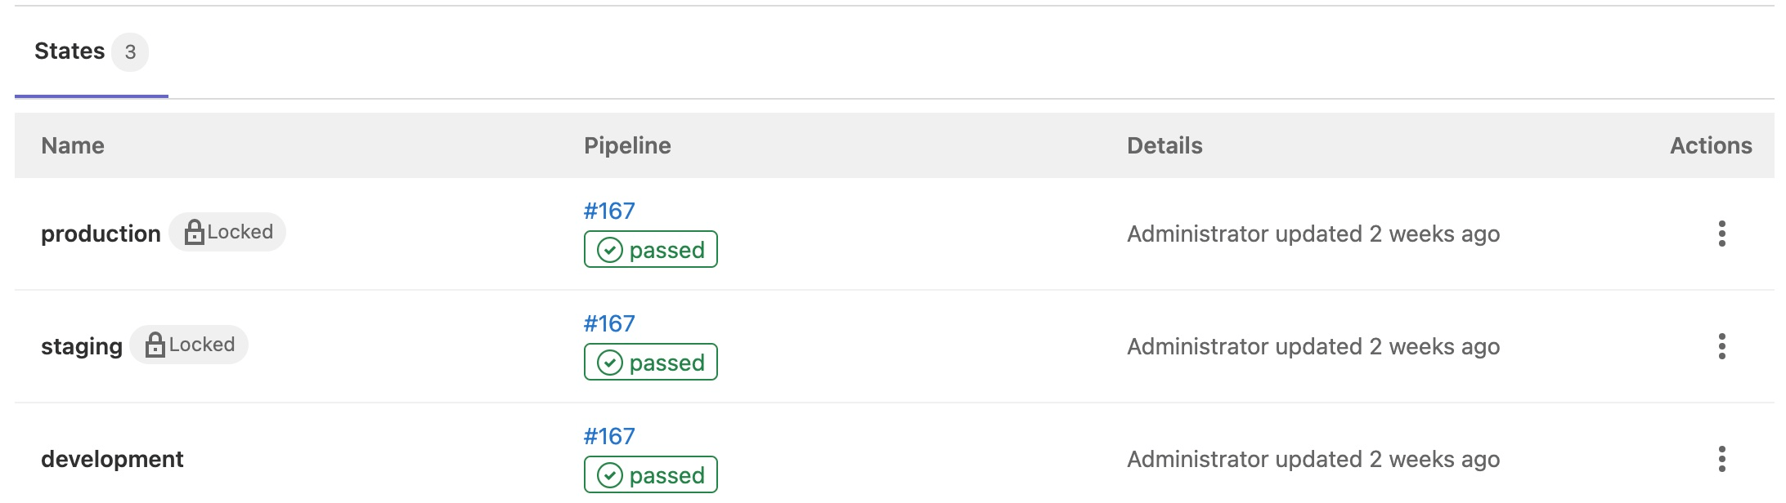The height and width of the screenshot is (503, 1786).
Task: Click the Locked badge on staging
Action: pos(190,344)
